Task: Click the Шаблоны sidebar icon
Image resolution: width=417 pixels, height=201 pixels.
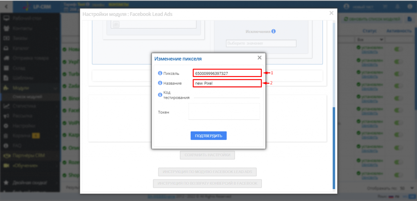Action: point(7,78)
